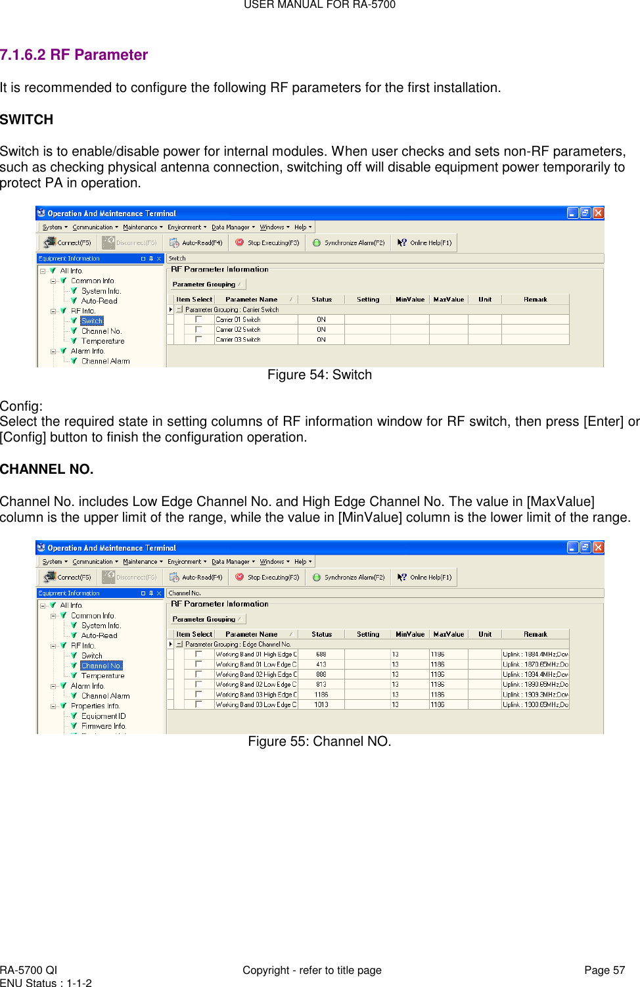Click the Setting cell for Working Band 01 High Edge

(367, 654)
